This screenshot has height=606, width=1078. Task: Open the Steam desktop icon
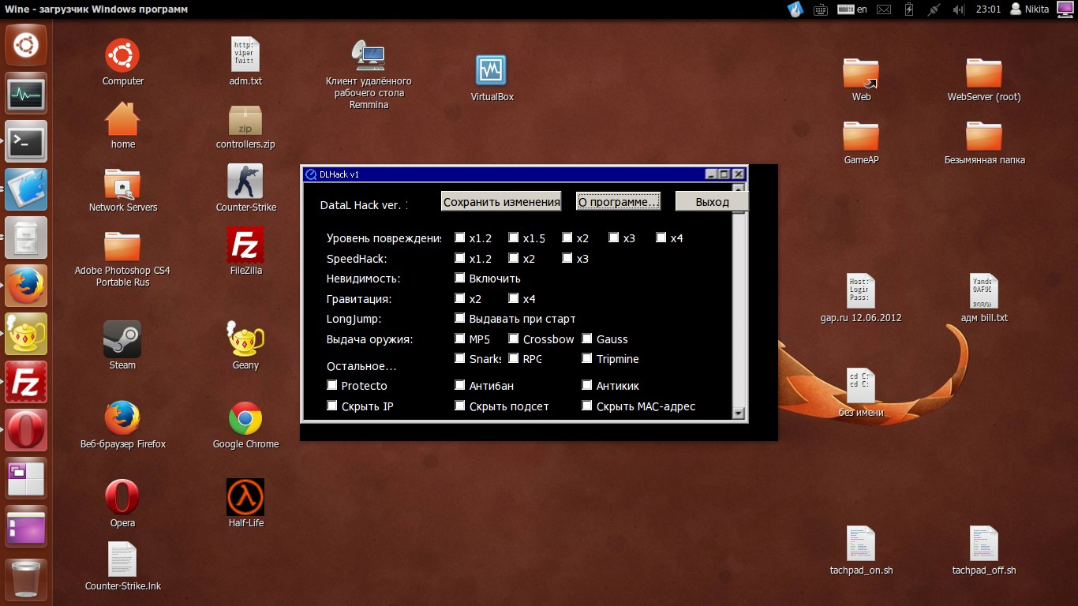tap(122, 340)
